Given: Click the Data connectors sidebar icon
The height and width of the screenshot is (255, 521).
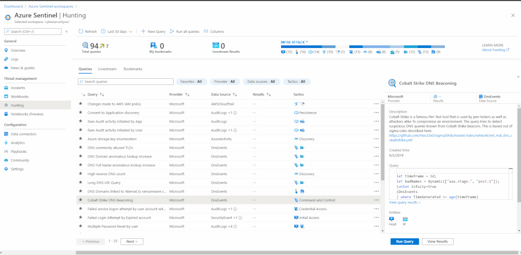Looking at the screenshot, I should tap(6, 134).
